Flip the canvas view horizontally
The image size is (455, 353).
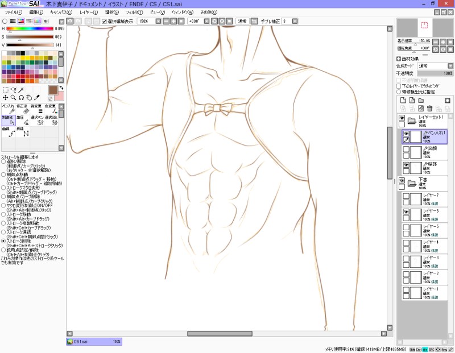tap(254, 21)
